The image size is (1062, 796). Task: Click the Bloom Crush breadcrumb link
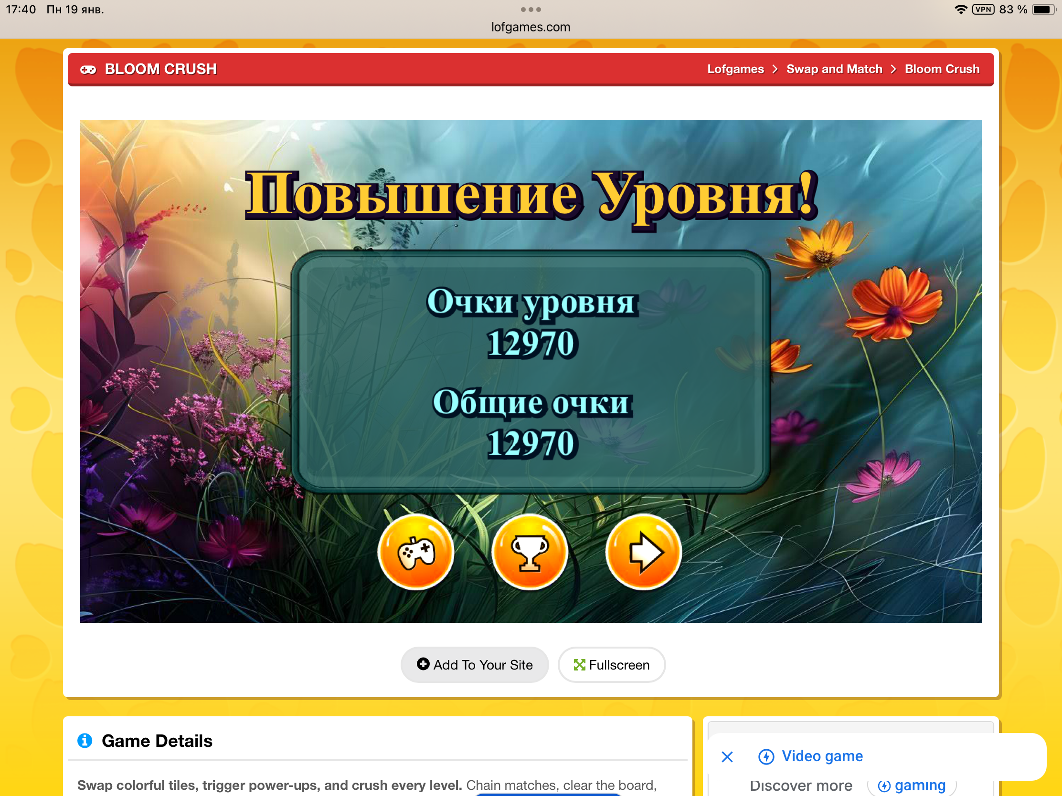pos(942,69)
